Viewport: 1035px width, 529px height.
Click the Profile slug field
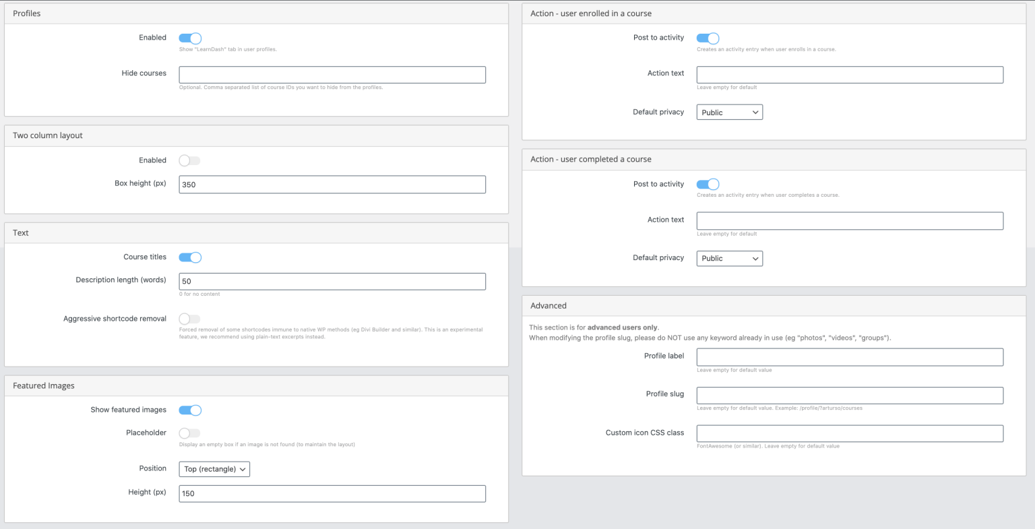[x=849, y=395]
